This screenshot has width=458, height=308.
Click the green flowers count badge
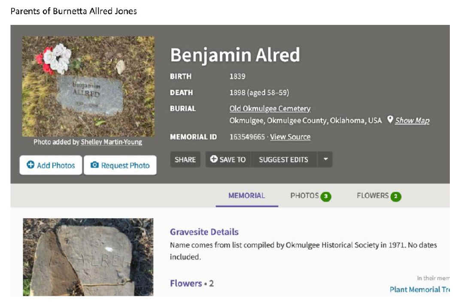point(396,197)
